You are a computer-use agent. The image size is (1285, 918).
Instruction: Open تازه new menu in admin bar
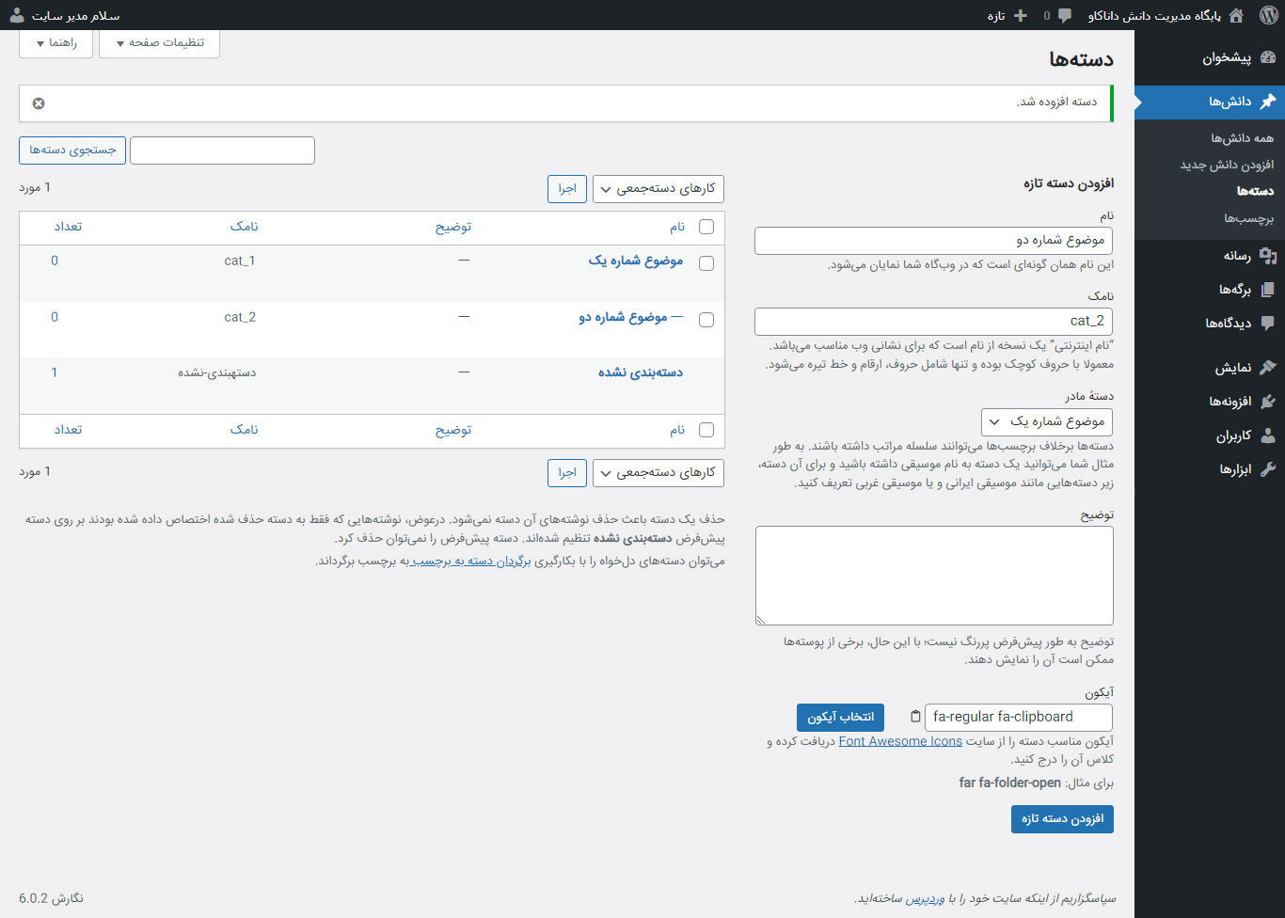(1007, 15)
